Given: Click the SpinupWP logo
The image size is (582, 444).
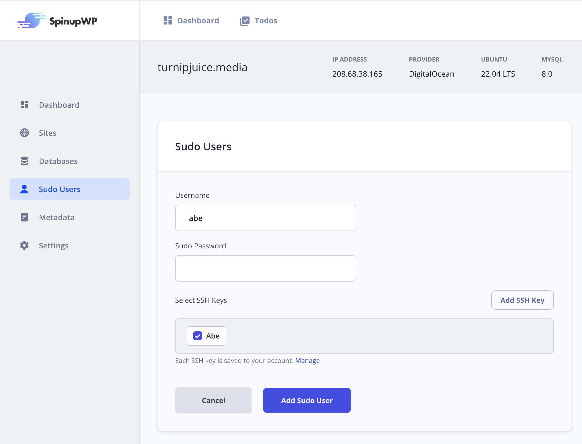Looking at the screenshot, I should (57, 21).
